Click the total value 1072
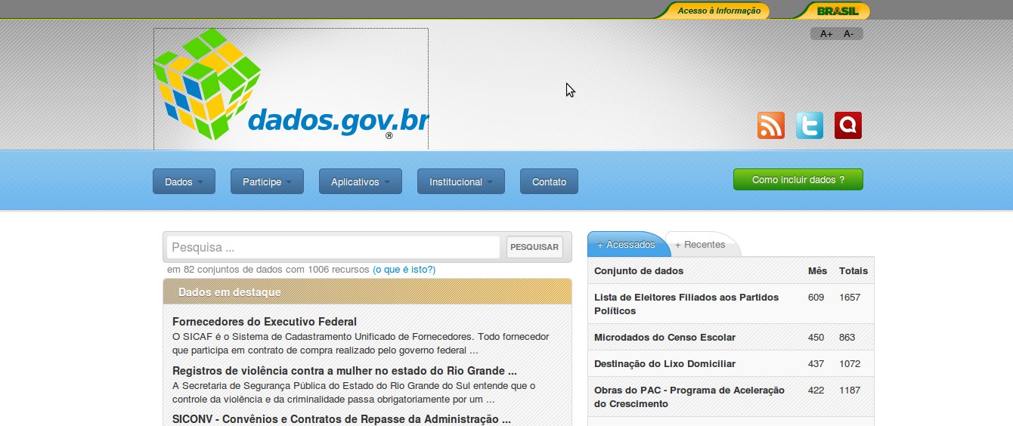 (x=850, y=364)
